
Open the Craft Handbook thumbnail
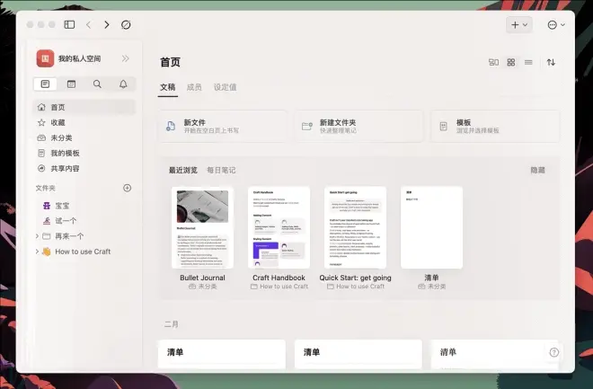pos(279,227)
